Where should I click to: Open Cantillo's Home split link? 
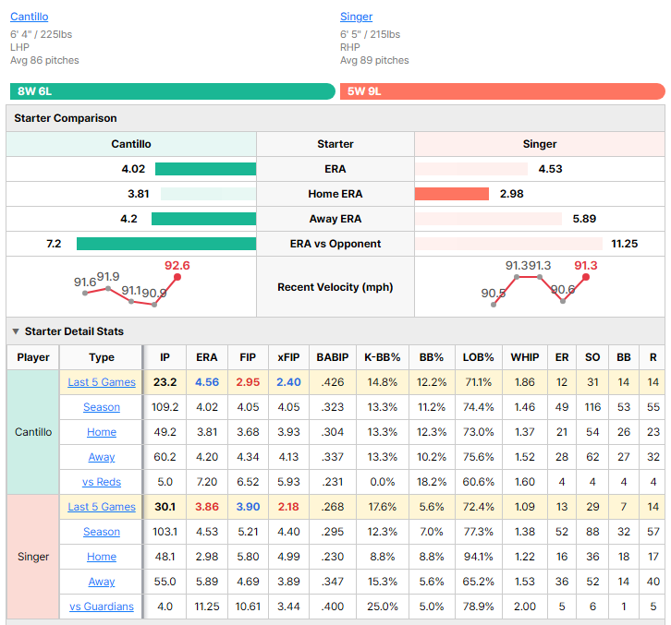click(102, 432)
